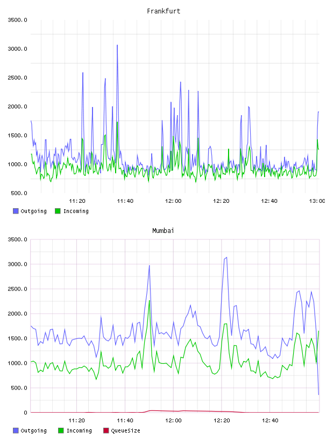Image resolution: width=327 pixels, height=439 pixels.
Task: Click the 2000.0 value on Frankfurt y-axis
Action: click(x=17, y=107)
